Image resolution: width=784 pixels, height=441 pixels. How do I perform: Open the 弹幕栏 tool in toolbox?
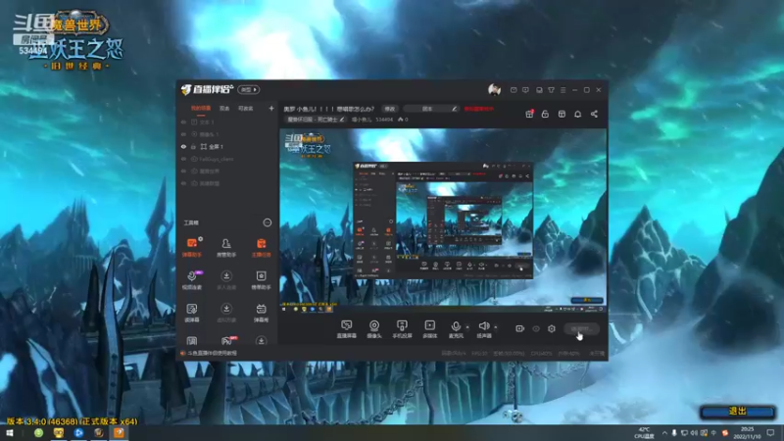coord(261,313)
